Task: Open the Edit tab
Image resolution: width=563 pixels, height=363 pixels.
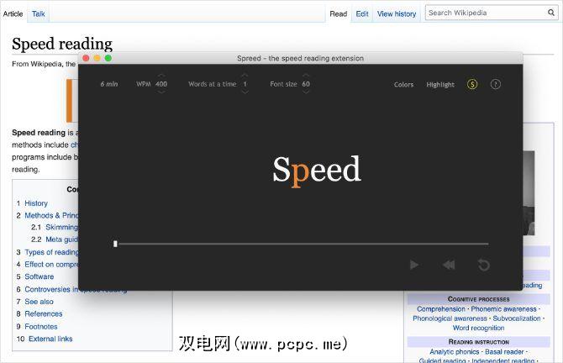Action: pyautogui.click(x=361, y=14)
